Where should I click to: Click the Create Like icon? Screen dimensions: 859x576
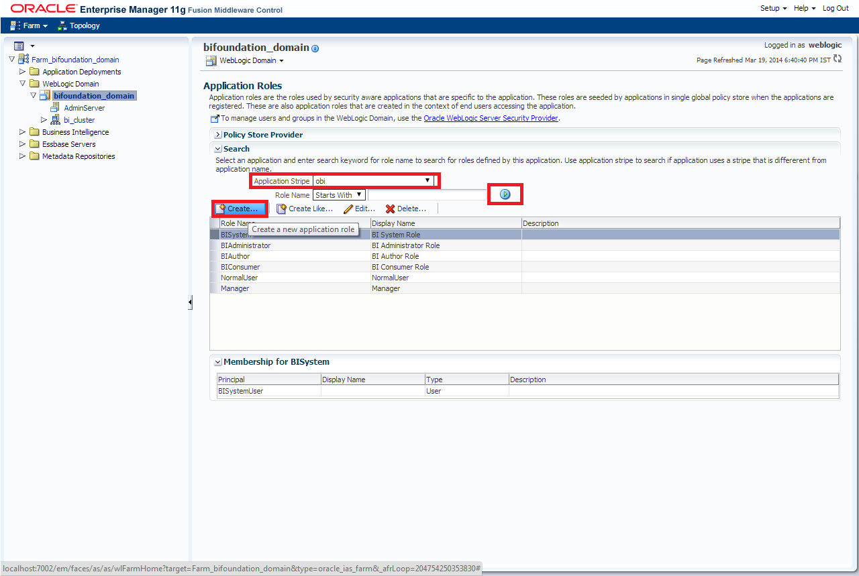tap(282, 209)
